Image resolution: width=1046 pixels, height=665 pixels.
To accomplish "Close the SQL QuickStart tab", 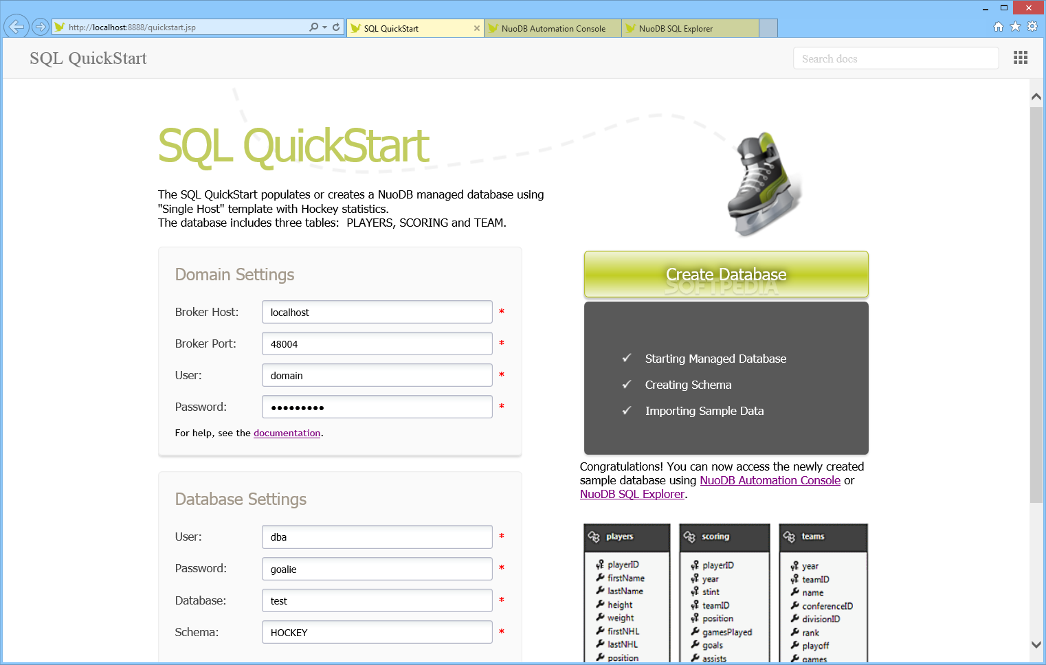I will coord(477,28).
